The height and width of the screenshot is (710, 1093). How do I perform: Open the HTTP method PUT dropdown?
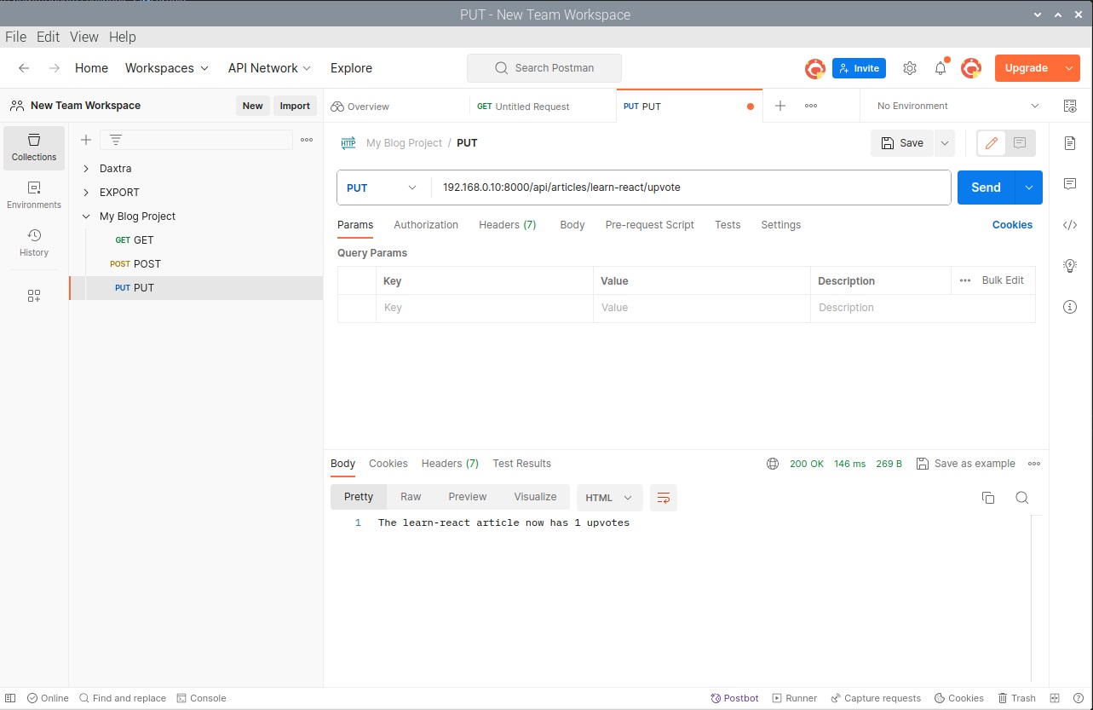click(383, 188)
